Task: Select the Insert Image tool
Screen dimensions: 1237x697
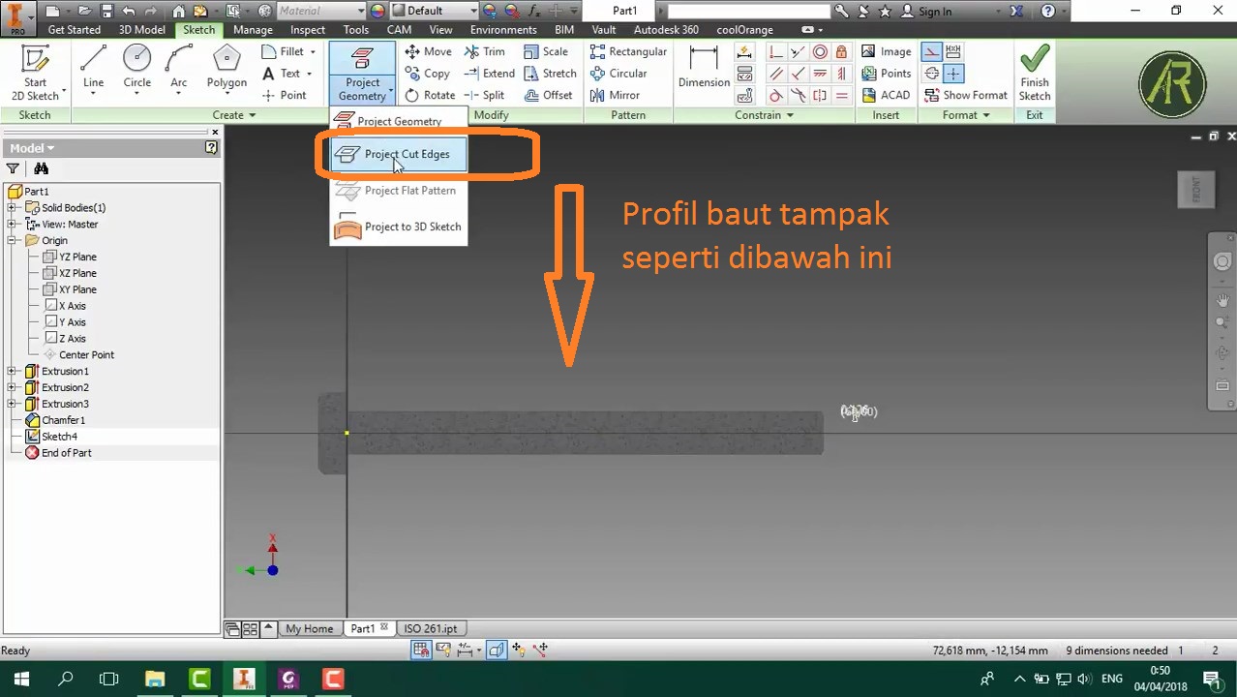Action: (886, 51)
